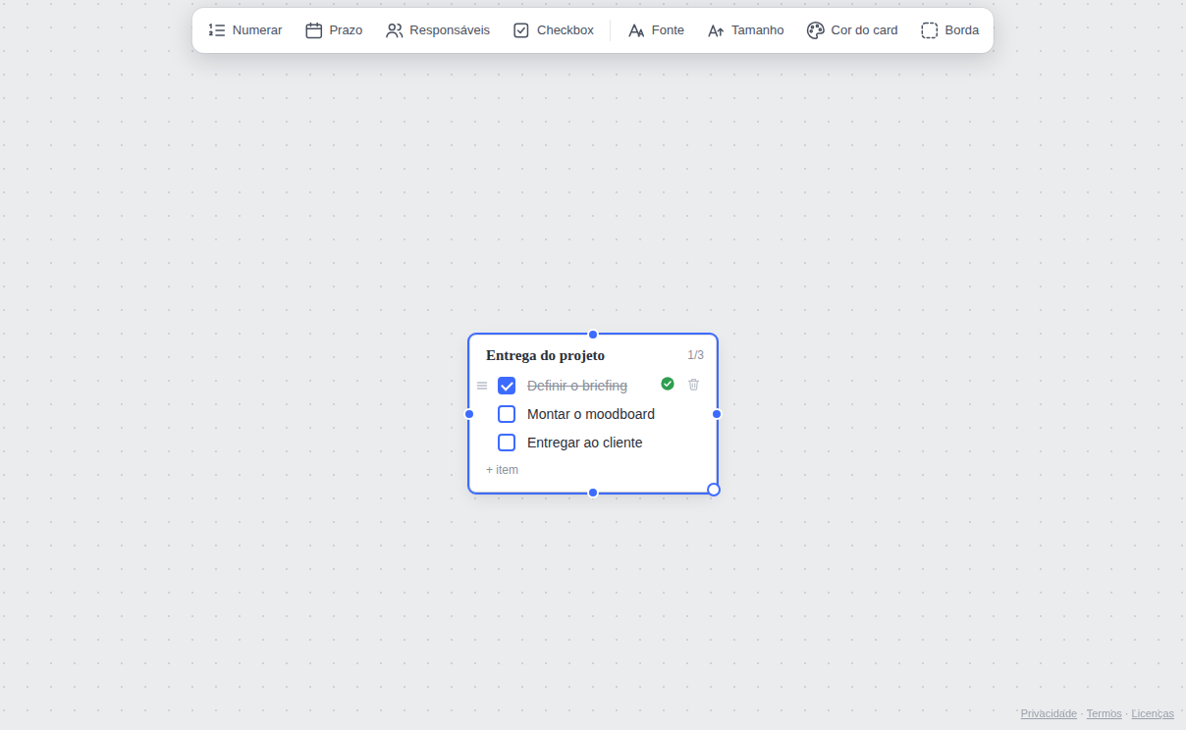Click the card's bottom-right corner handle

(x=714, y=490)
